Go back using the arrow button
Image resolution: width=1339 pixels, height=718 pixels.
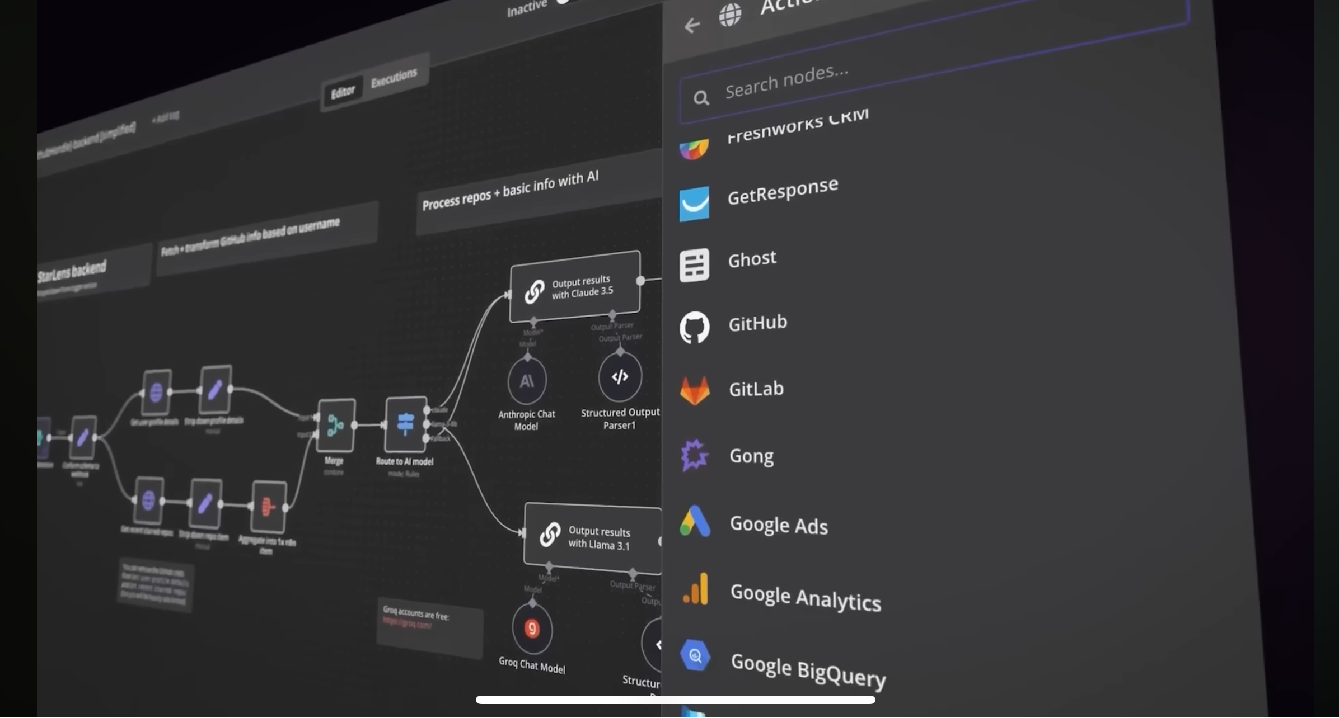[x=692, y=25]
